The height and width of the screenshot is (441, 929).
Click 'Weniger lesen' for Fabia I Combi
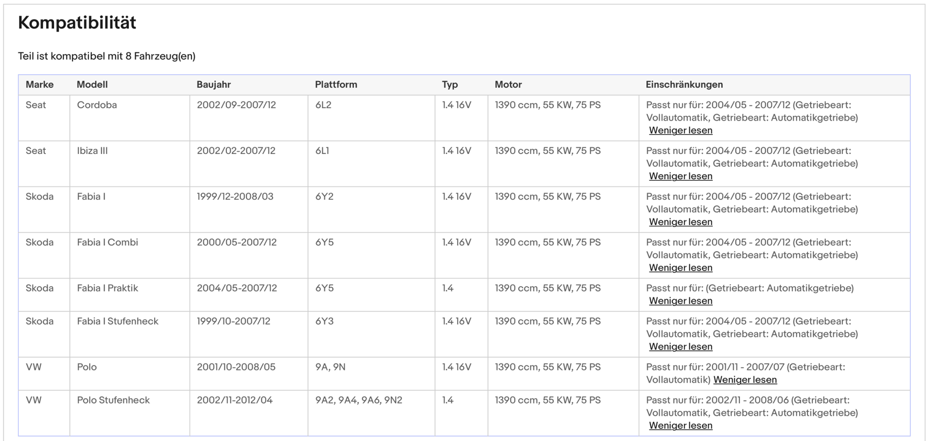pos(680,268)
